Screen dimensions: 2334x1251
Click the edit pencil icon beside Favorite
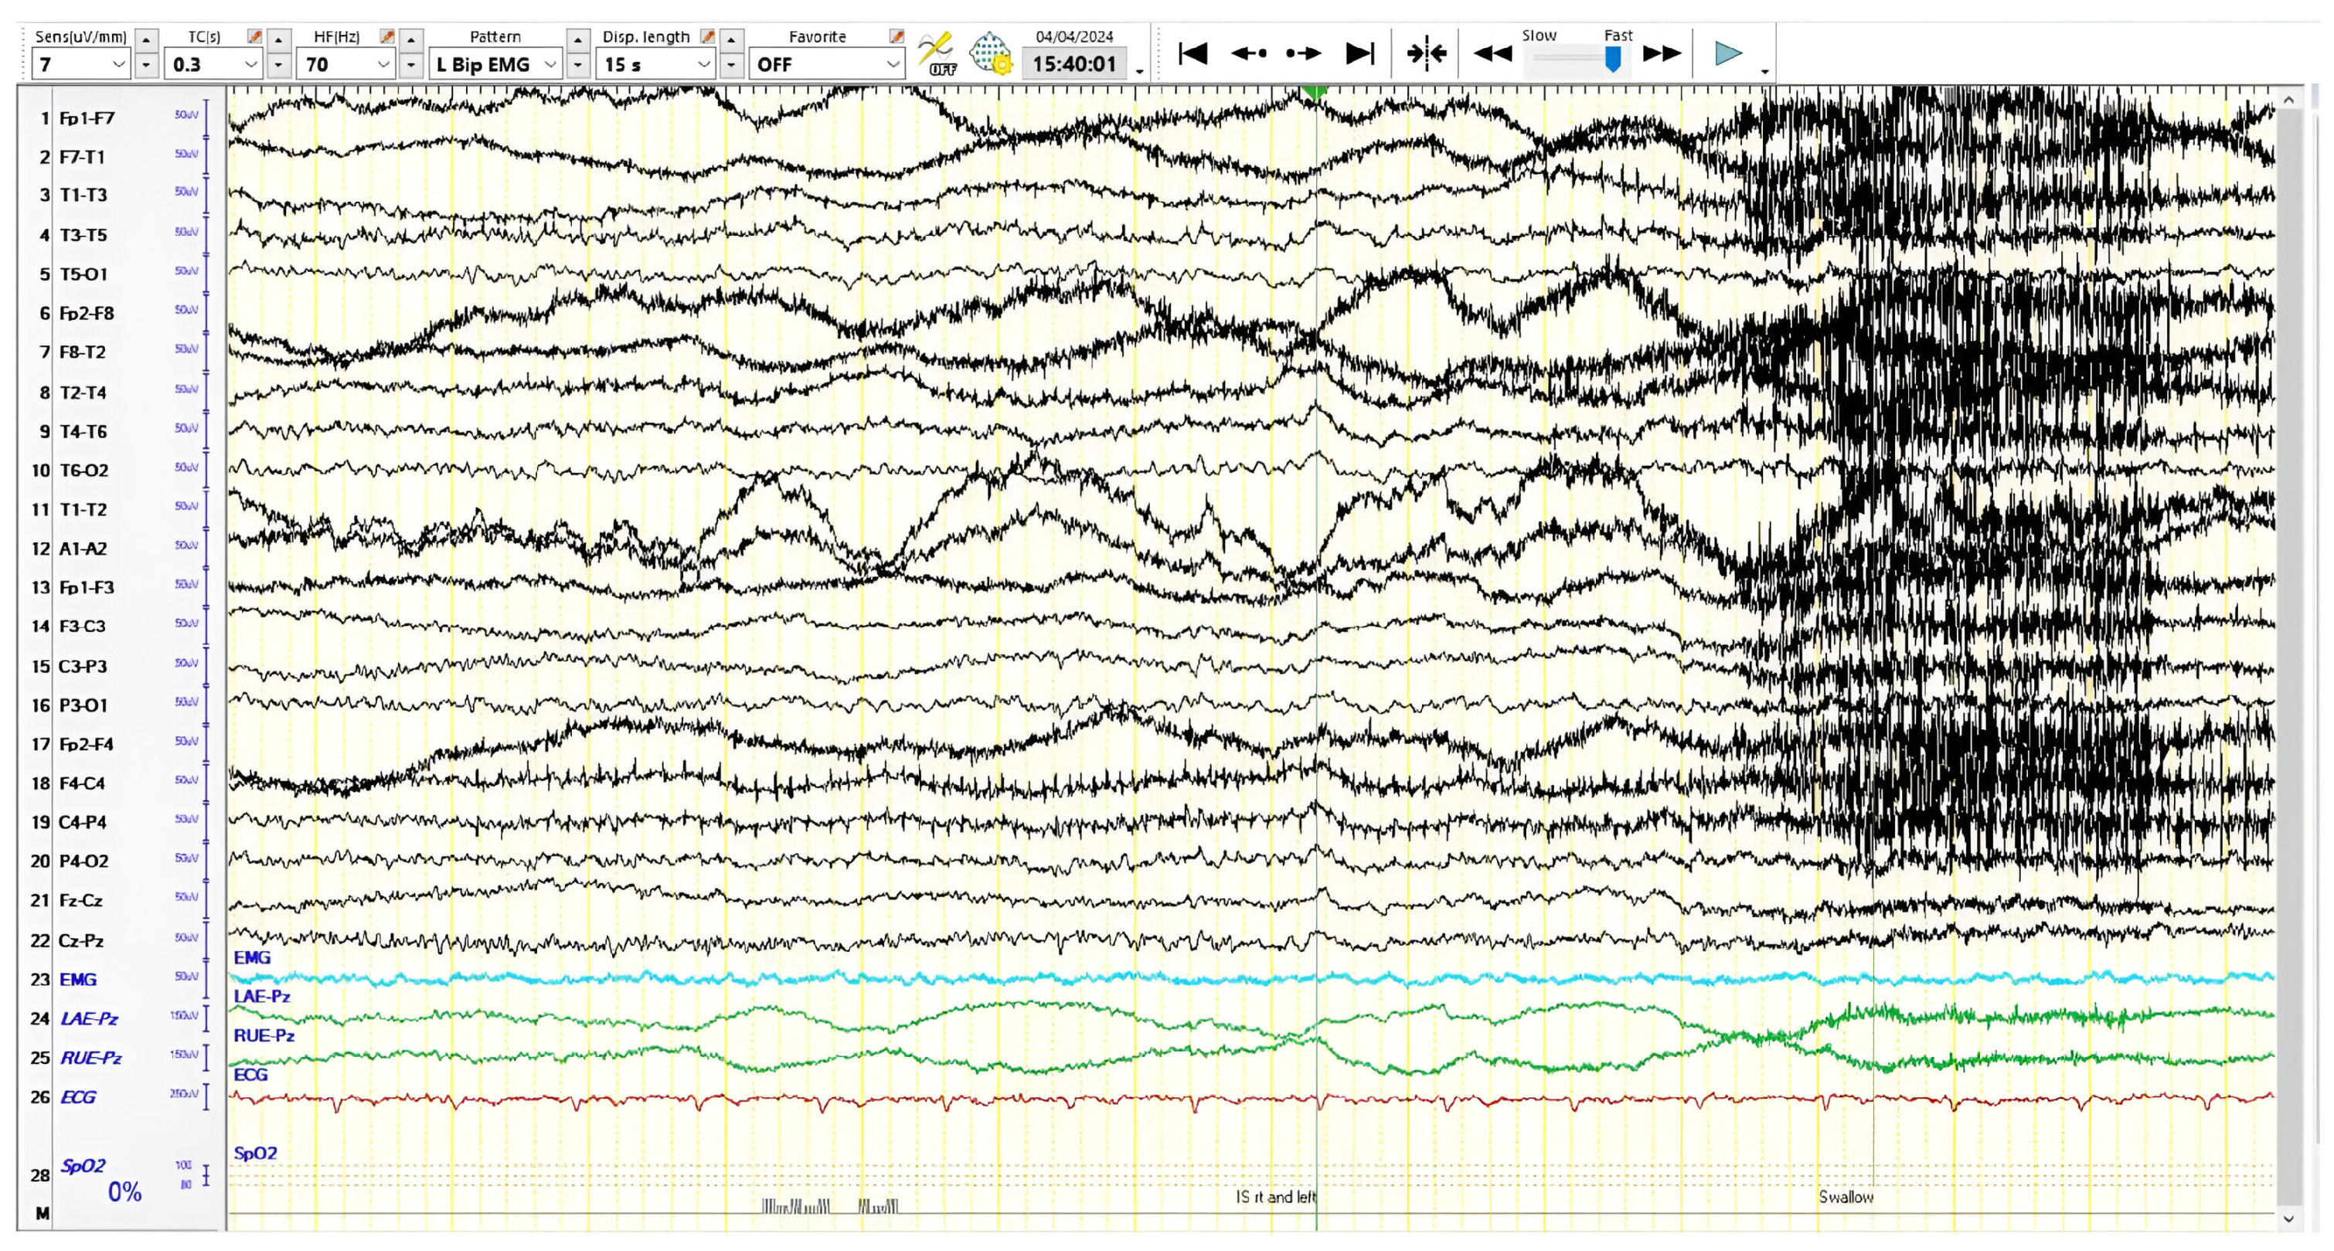(x=896, y=36)
